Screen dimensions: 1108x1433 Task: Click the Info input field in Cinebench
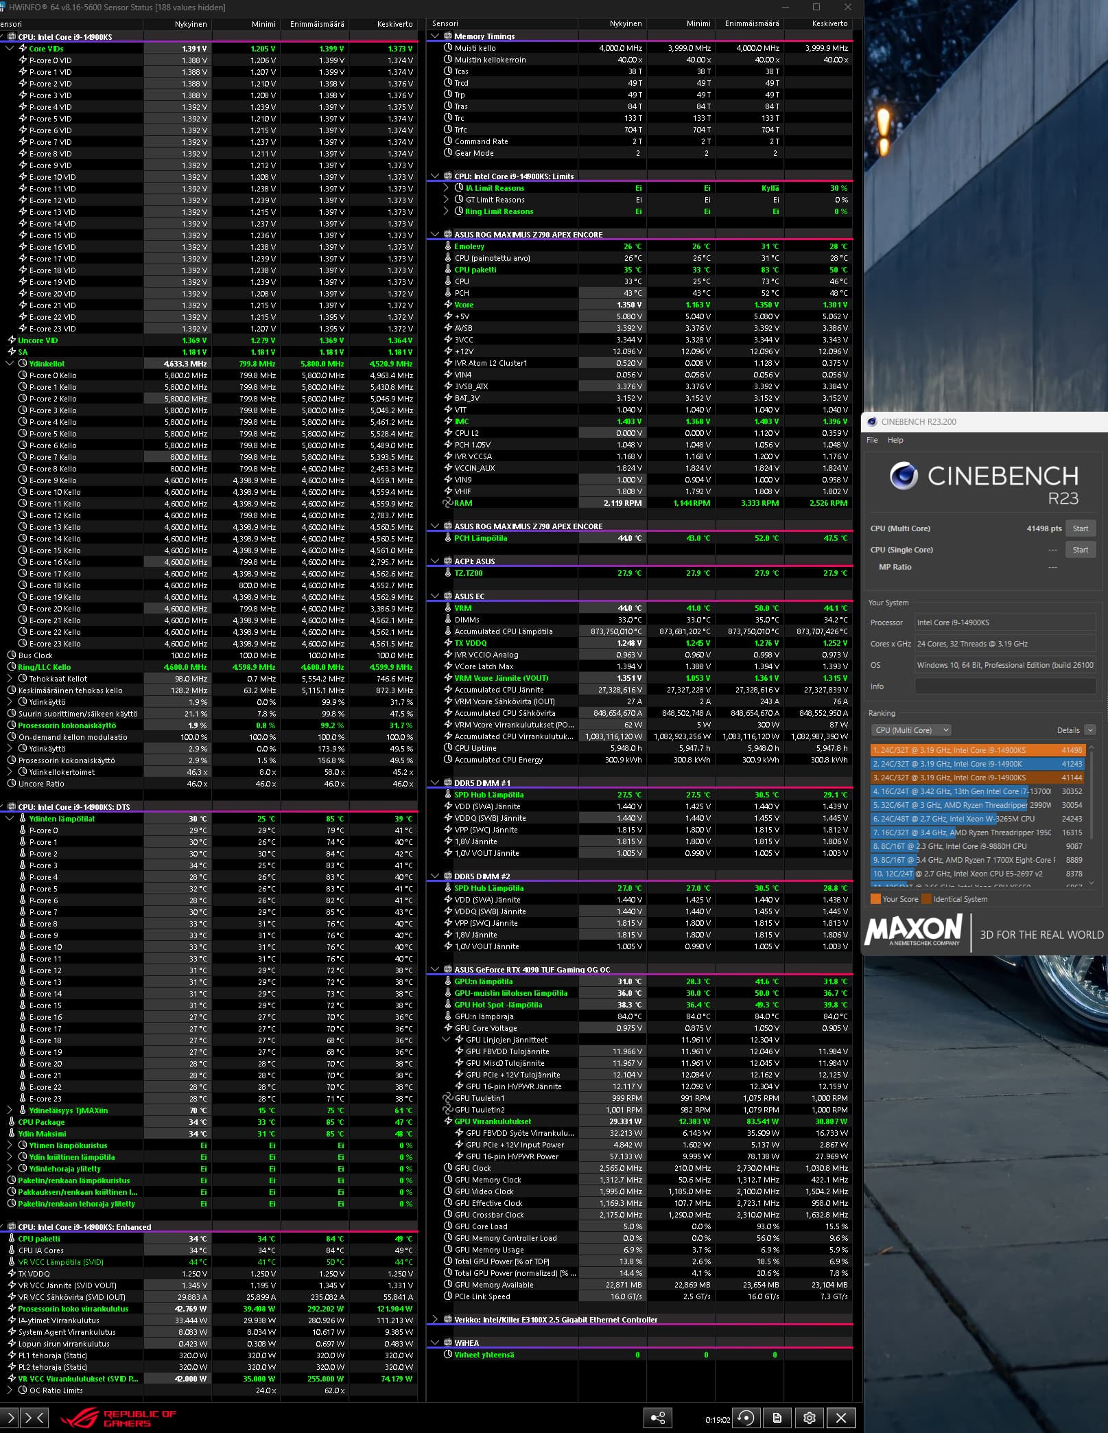1005,686
